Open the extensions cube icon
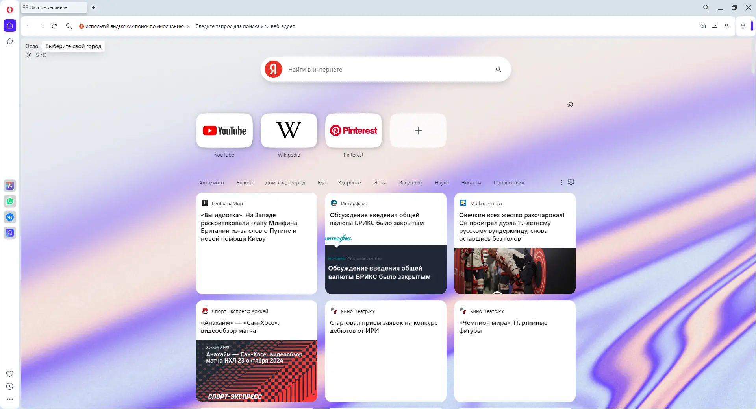This screenshot has width=756, height=409. coord(743,26)
